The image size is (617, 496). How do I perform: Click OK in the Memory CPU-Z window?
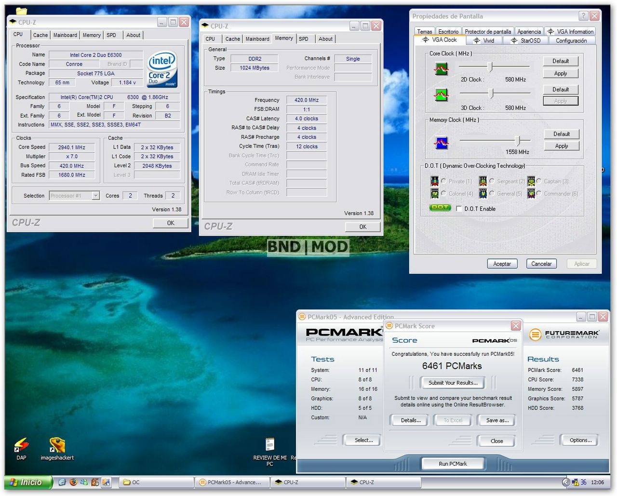click(363, 227)
